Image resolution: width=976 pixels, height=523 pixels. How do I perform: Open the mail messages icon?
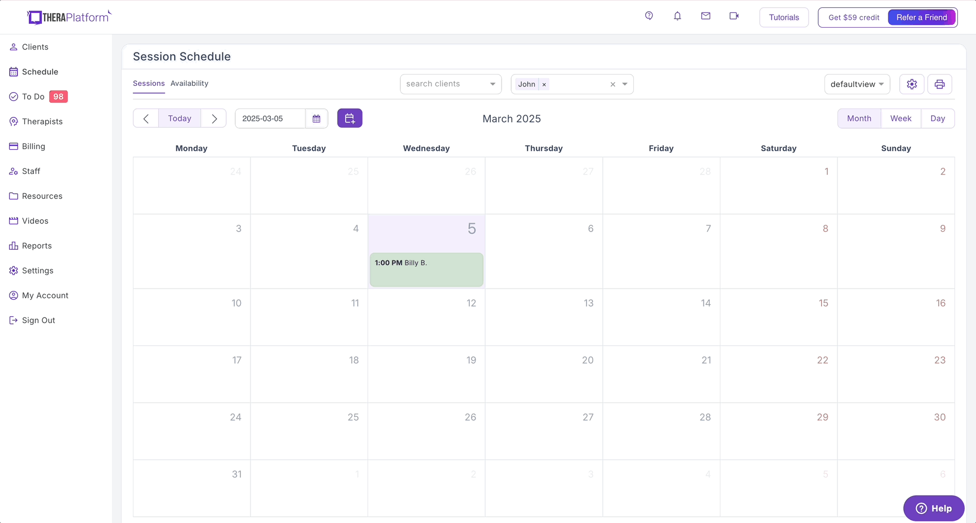[x=705, y=16]
